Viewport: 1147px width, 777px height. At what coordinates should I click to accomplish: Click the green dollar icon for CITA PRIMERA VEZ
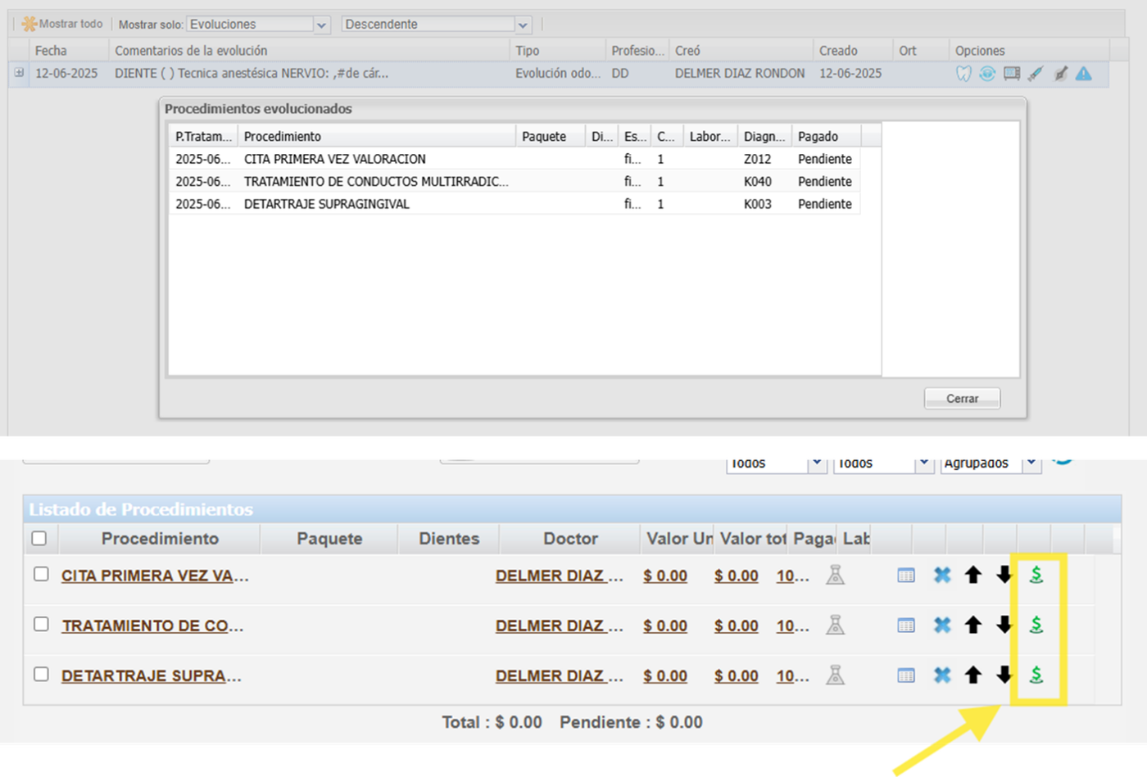(1036, 576)
